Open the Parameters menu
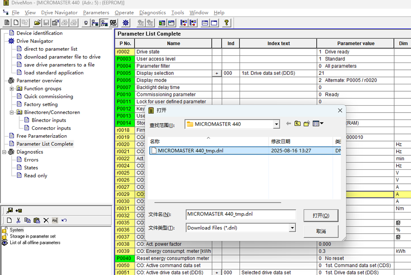The image size is (411, 275). [96, 13]
